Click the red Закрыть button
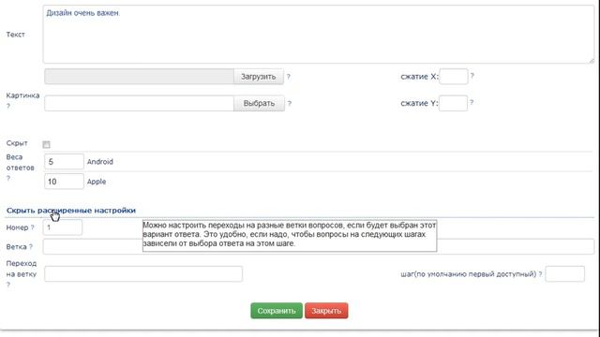The image size is (600, 337). tap(326, 311)
